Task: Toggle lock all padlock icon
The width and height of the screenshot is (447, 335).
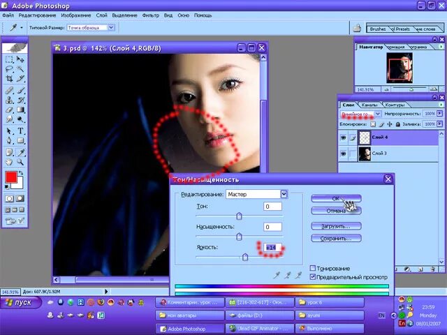Action: click(397, 124)
